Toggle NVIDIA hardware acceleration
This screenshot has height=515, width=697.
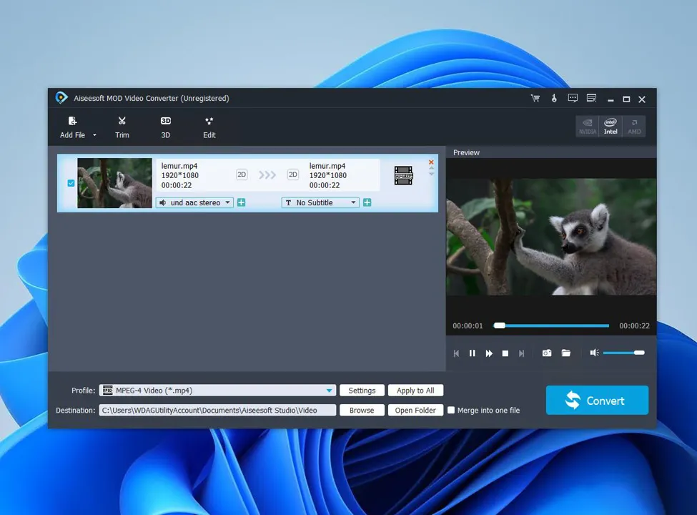[587, 127]
